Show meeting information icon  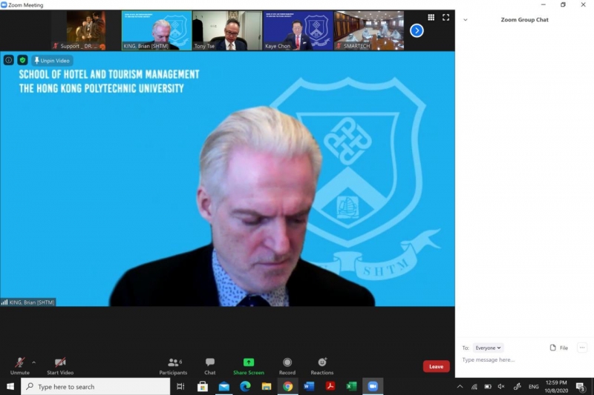tap(9, 60)
